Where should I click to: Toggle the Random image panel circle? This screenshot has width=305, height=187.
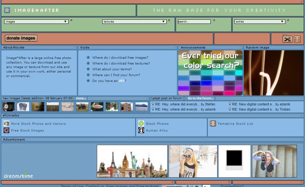click(301, 48)
